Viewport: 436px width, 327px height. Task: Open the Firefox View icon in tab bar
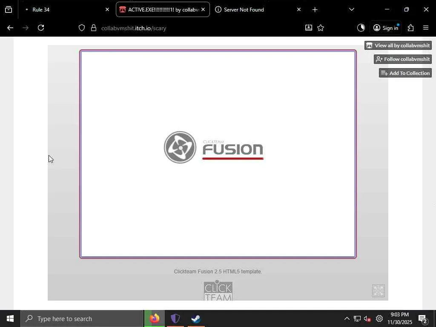tap(9, 9)
